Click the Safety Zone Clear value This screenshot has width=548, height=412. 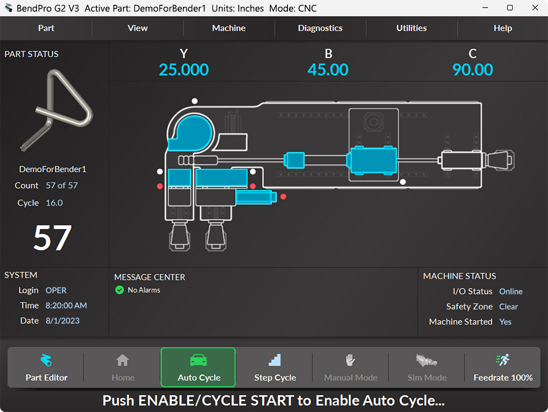pyautogui.click(x=508, y=307)
